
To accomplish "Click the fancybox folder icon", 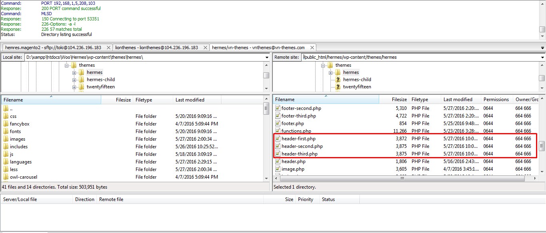I will pos(6,124).
